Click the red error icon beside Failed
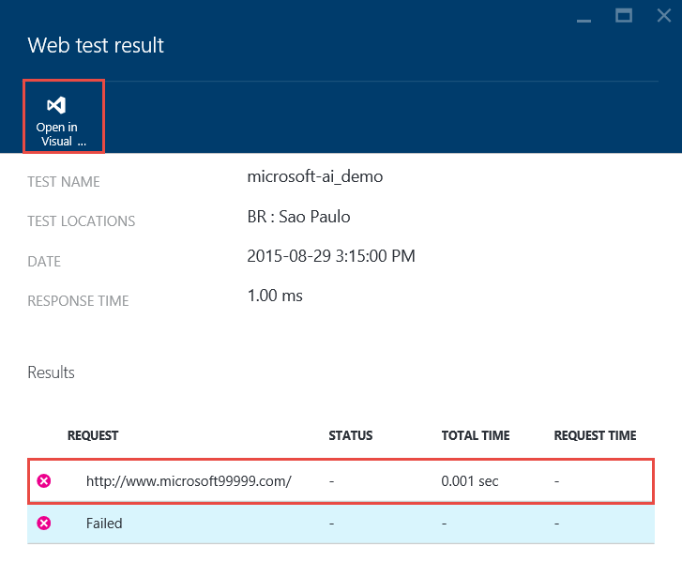The width and height of the screenshot is (682, 562). (44, 523)
